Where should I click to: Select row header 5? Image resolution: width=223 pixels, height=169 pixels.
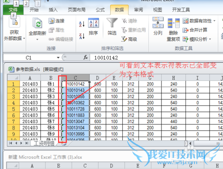[x=13, y=109]
